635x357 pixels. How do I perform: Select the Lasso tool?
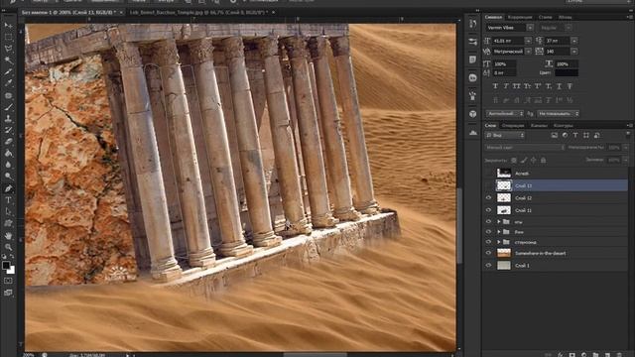[x=8, y=49]
